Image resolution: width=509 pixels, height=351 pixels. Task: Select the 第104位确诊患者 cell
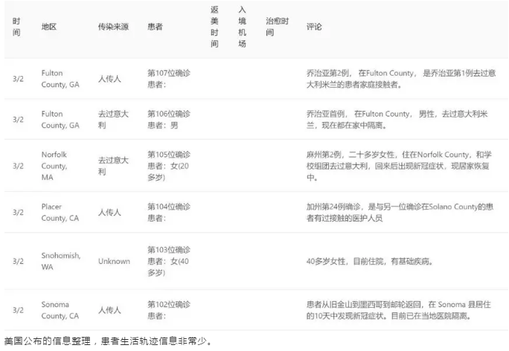pyautogui.click(x=169, y=213)
